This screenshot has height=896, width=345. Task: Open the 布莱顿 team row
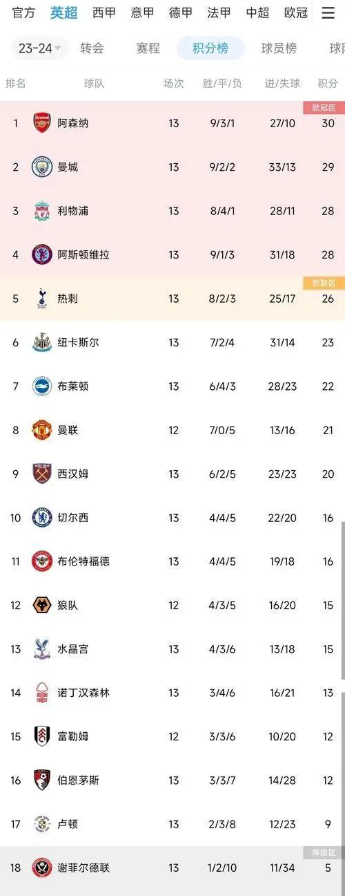(172, 386)
